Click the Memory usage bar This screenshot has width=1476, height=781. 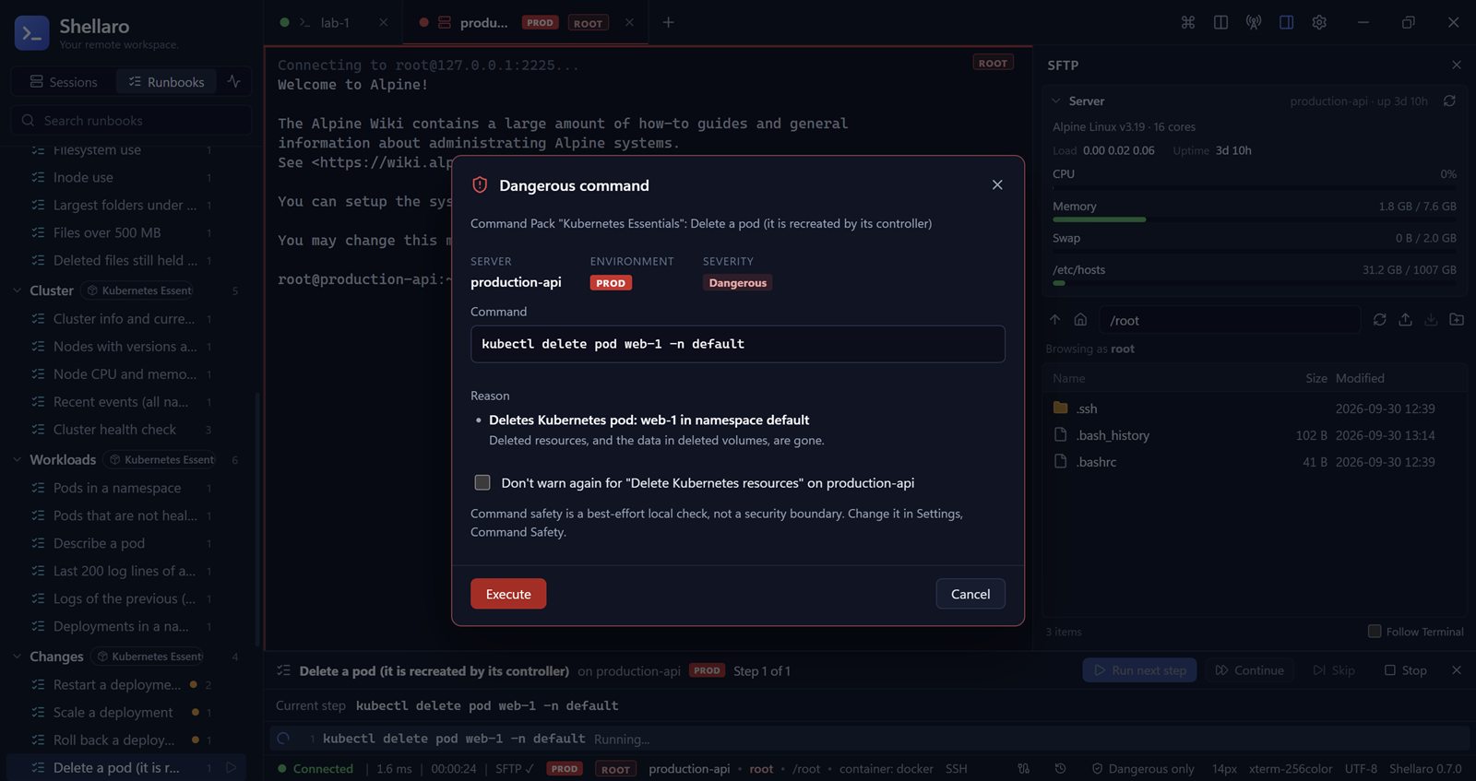click(x=1255, y=219)
